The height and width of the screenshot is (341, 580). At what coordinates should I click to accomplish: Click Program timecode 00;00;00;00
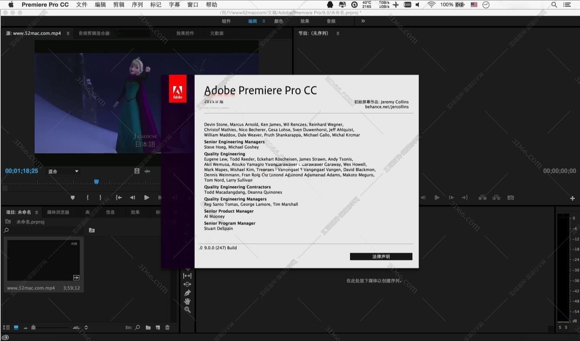pos(559,171)
